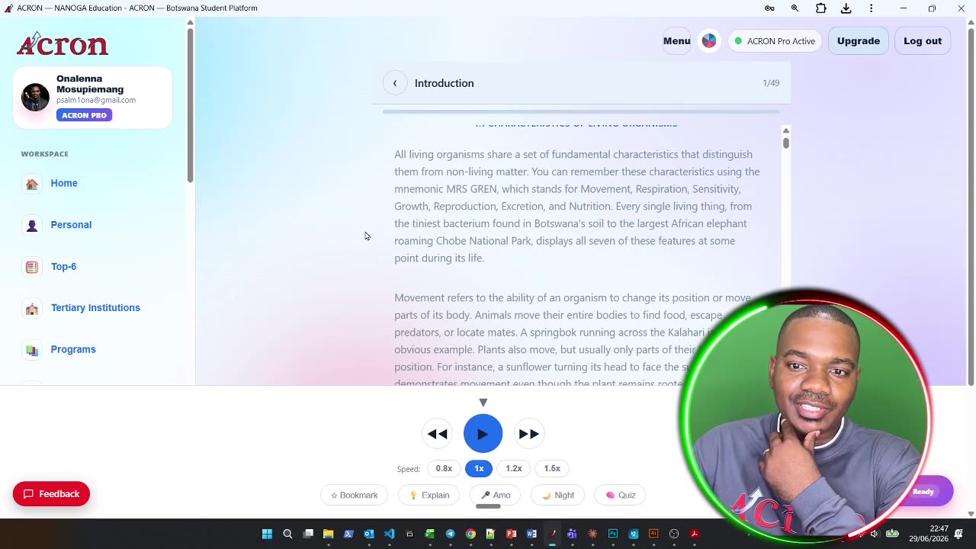
Task: Activate the Amo microphone button
Action: pos(496,495)
